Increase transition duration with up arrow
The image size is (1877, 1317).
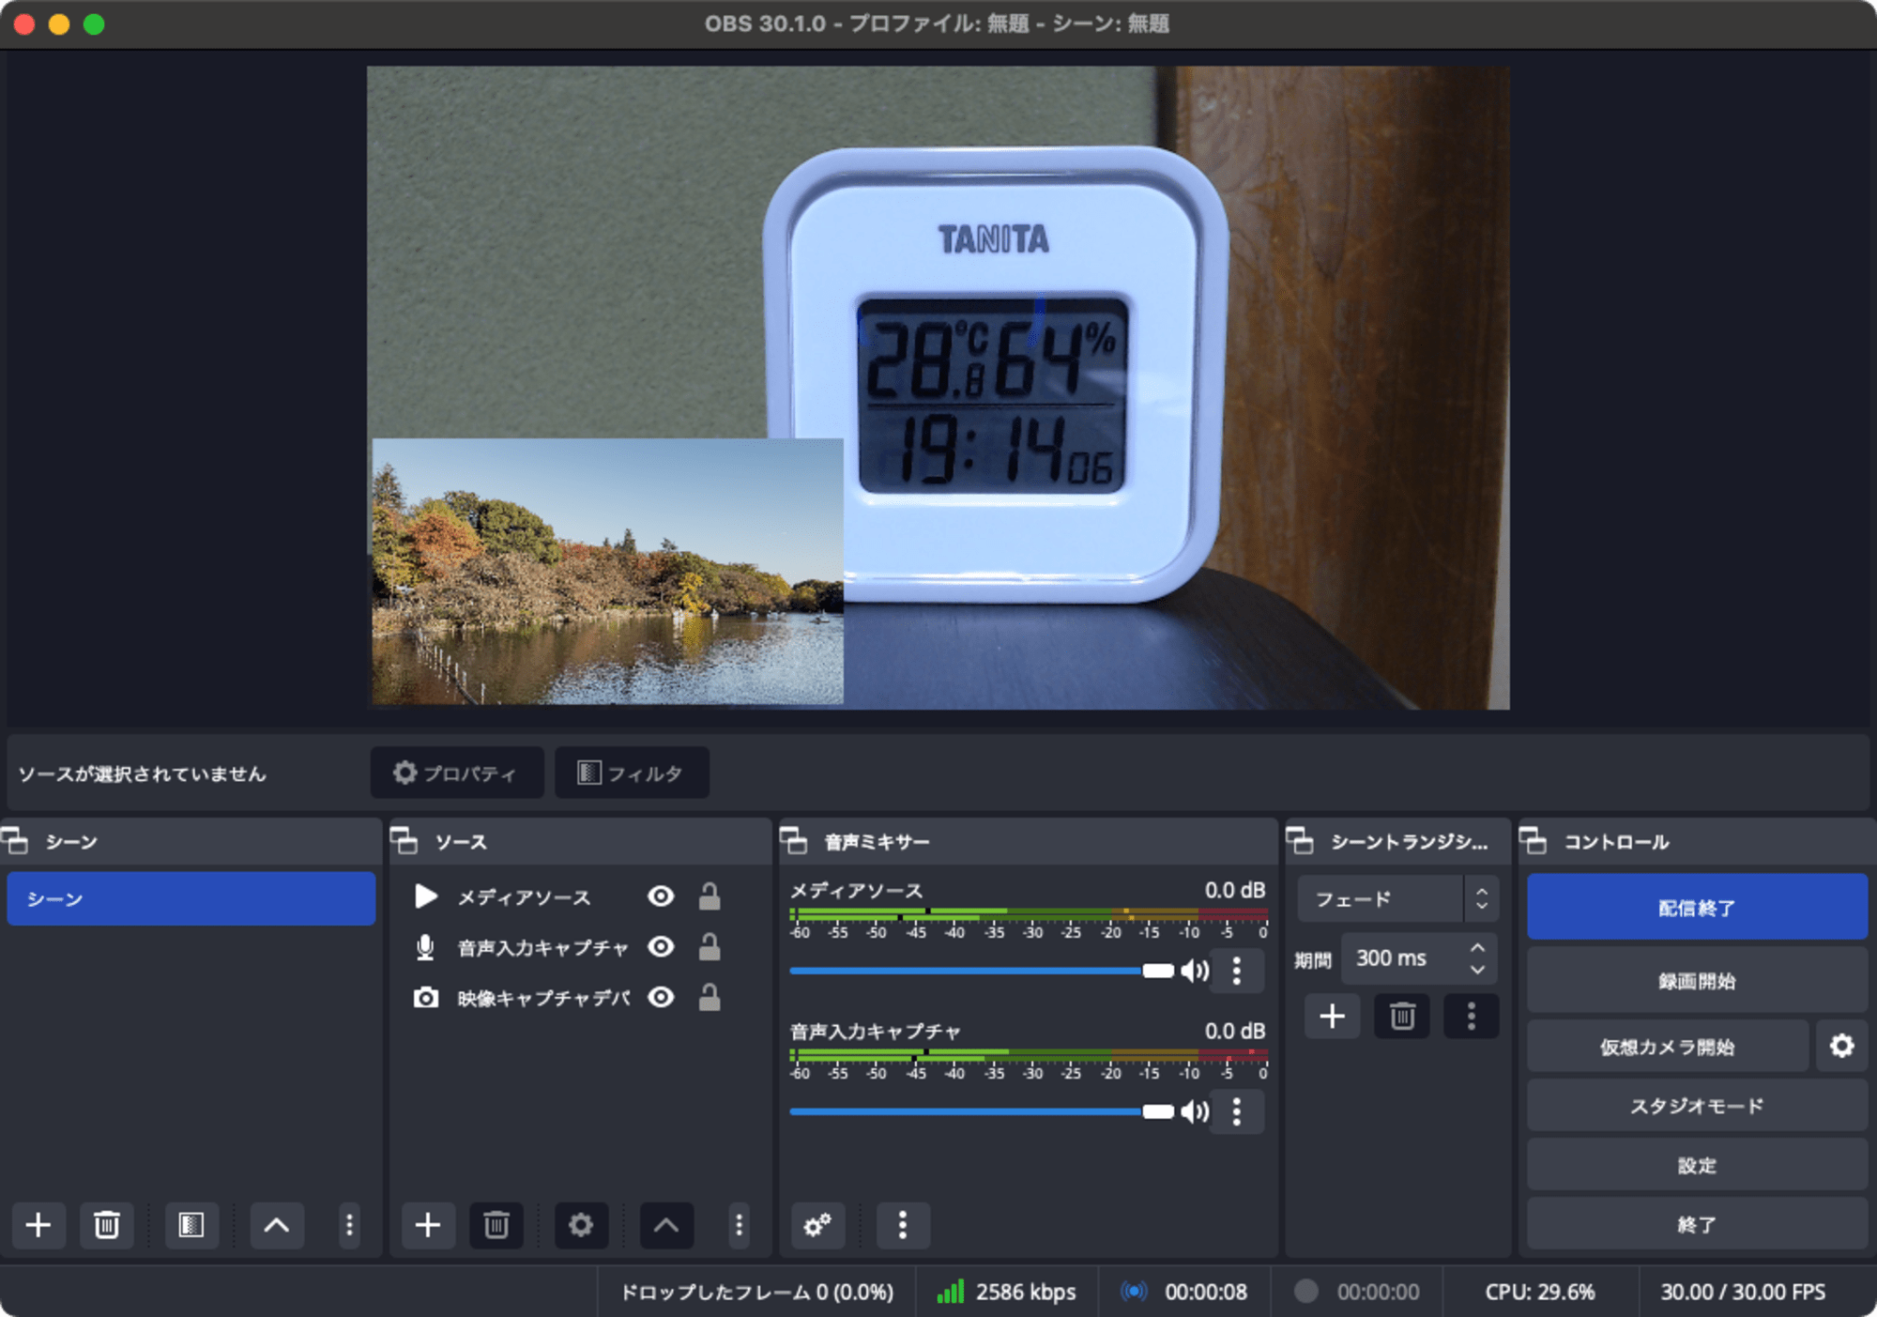pyautogui.click(x=1478, y=947)
